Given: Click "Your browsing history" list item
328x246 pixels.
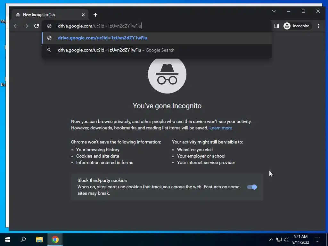Looking at the screenshot, I should tap(98, 150).
